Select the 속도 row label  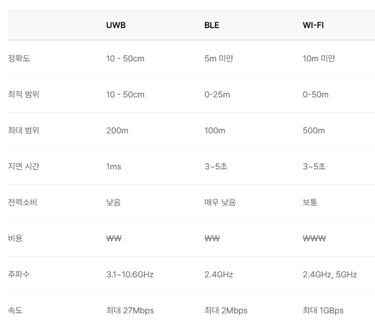coord(16,310)
